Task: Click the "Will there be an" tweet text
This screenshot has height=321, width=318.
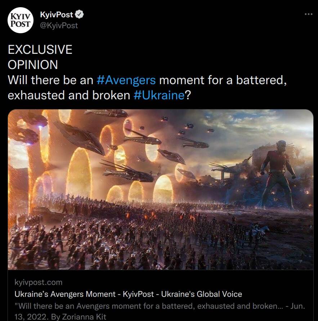Action: tap(50, 80)
